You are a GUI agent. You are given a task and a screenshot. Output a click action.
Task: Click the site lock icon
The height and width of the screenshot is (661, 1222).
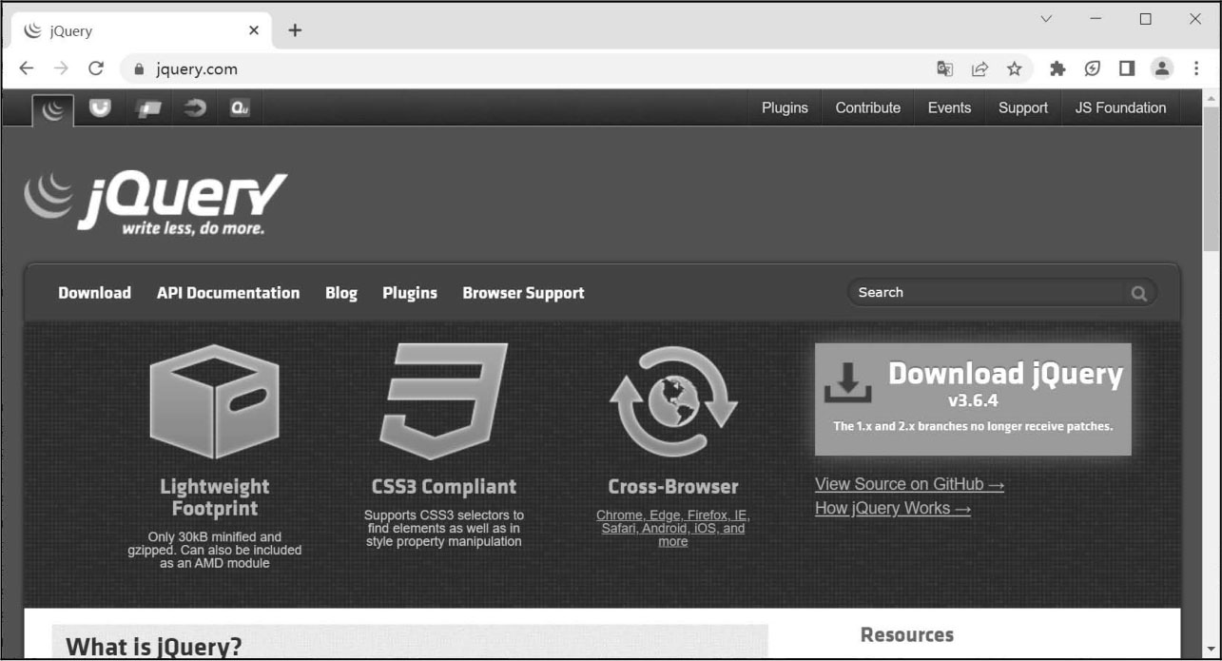click(x=139, y=68)
